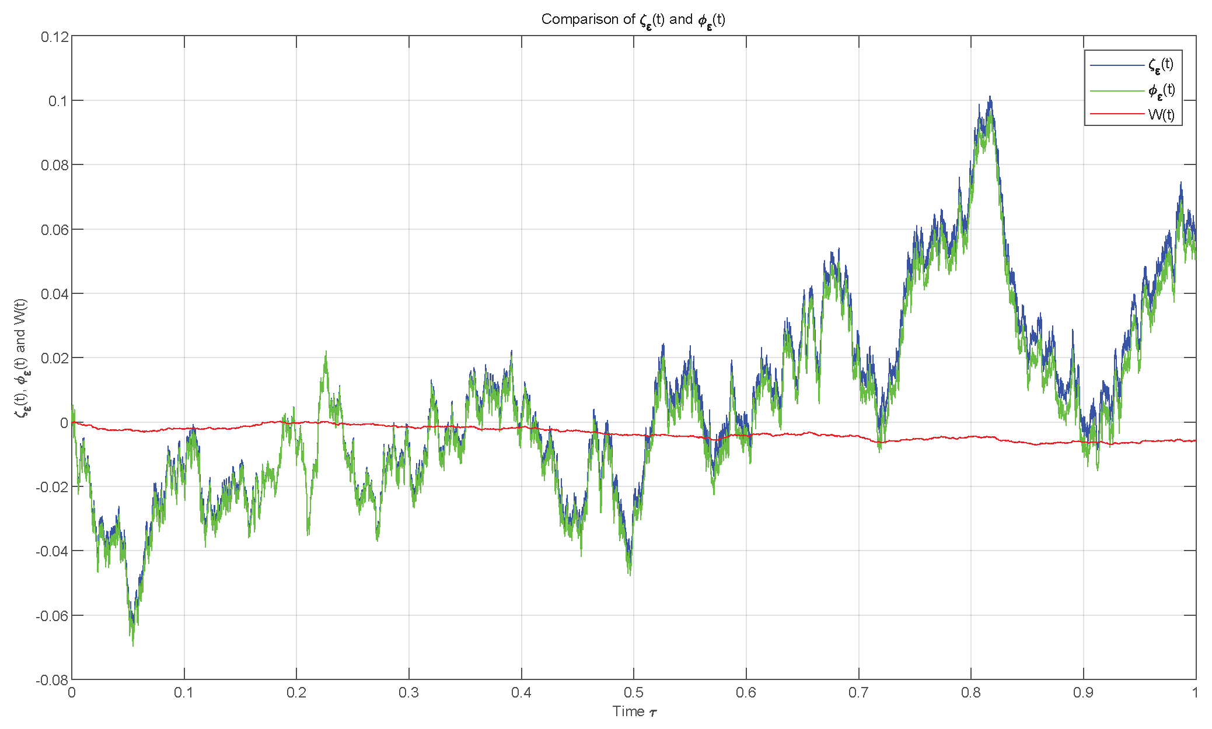Click the green line sample in legend
This screenshot has height=729, width=1212.
point(1116,90)
